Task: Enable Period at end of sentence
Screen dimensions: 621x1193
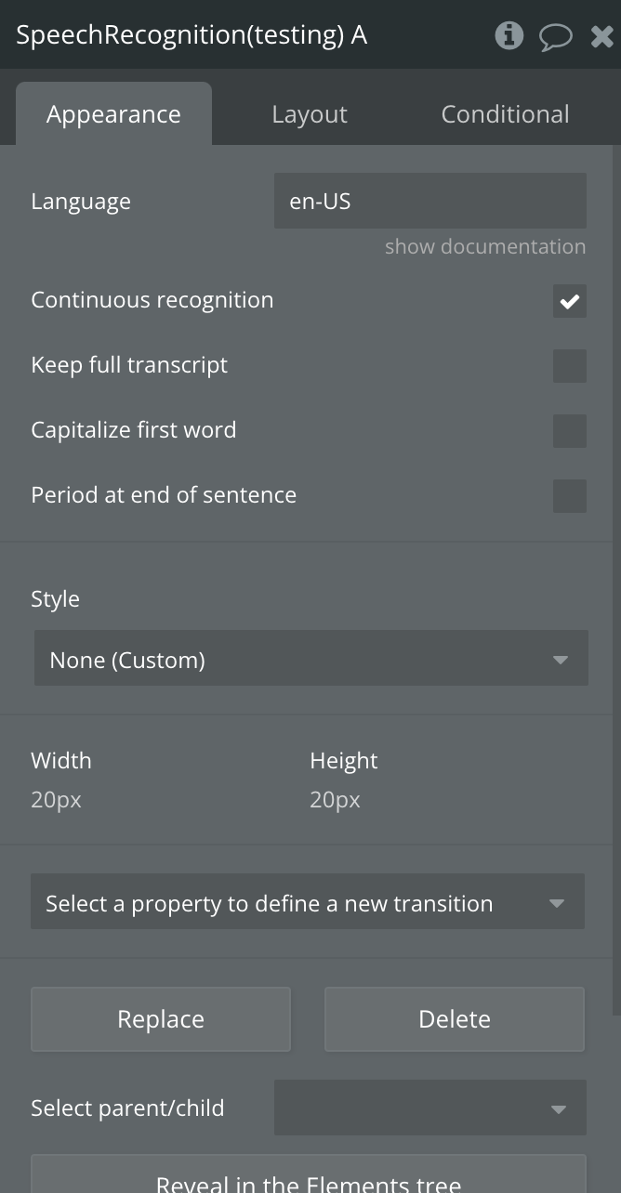Action: [x=569, y=496]
